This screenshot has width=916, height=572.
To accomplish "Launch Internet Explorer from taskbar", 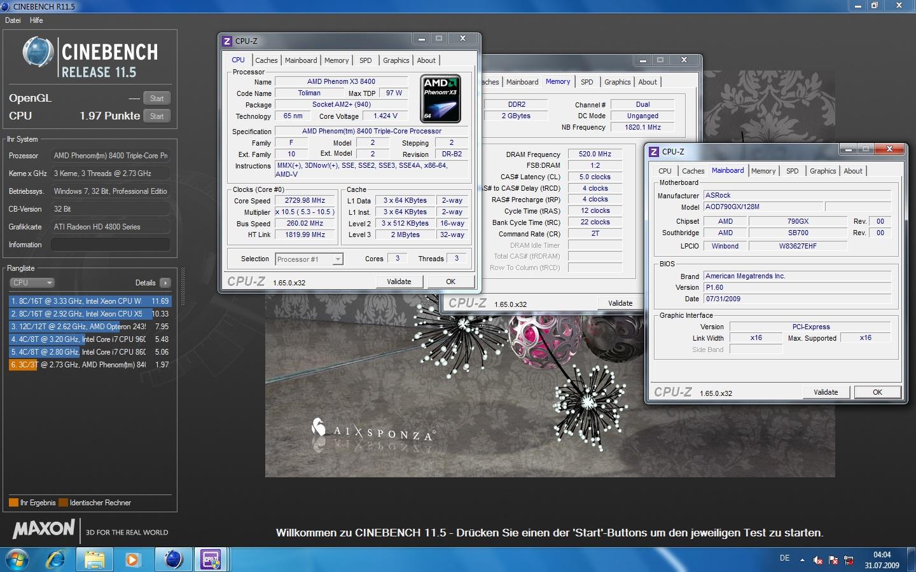I will coord(56,559).
